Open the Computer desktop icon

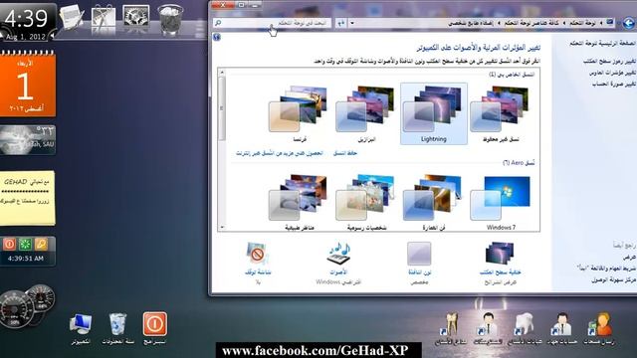point(81,328)
